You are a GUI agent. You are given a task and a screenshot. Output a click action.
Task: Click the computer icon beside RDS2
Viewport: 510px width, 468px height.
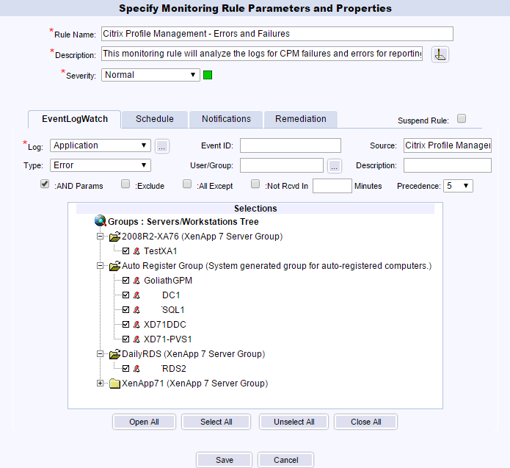[x=136, y=369]
